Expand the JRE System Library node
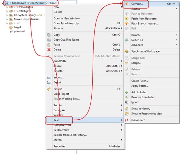This screenshot has height=154, width=184. click(7, 15)
